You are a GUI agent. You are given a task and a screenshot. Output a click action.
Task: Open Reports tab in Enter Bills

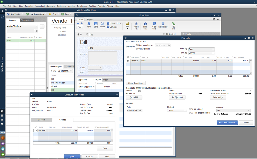tap(90, 19)
